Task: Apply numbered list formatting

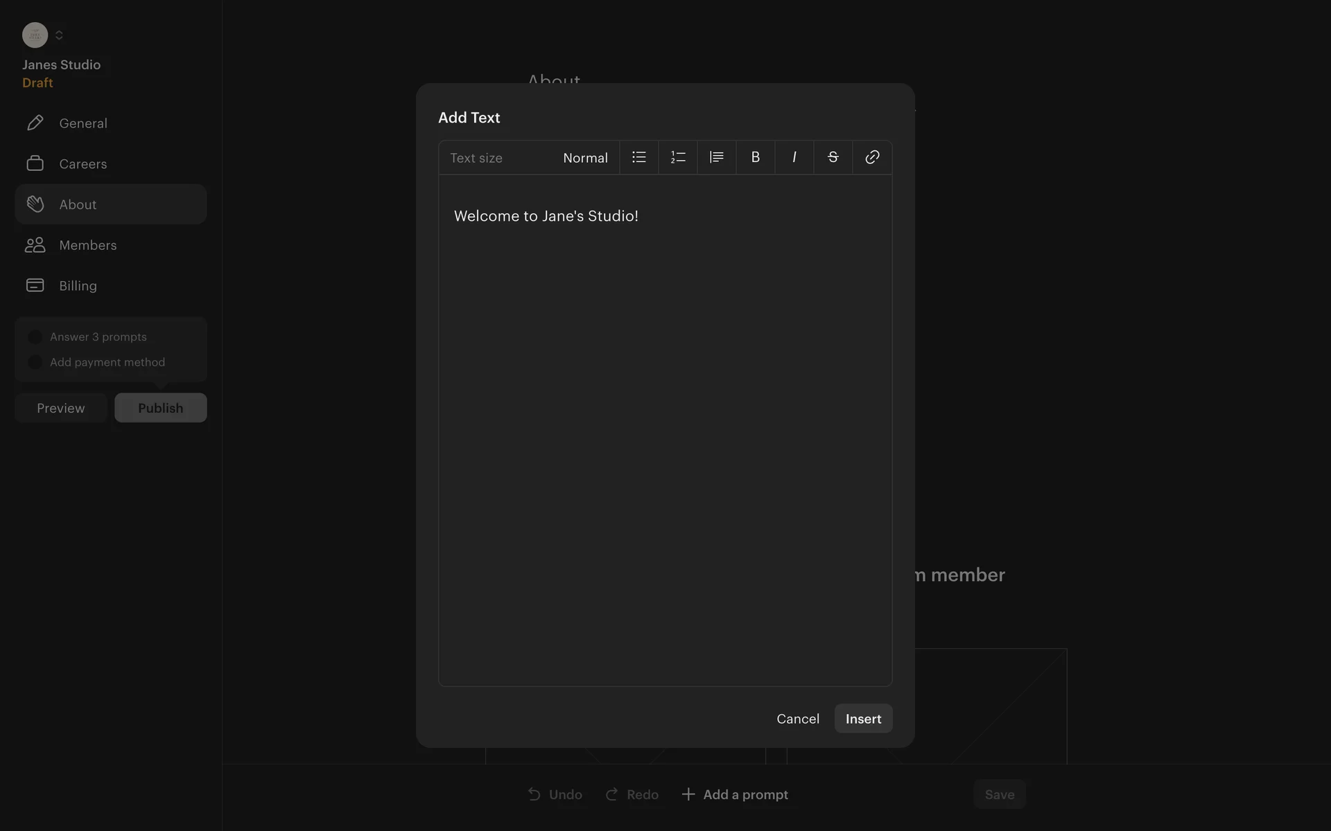Action: tap(677, 158)
